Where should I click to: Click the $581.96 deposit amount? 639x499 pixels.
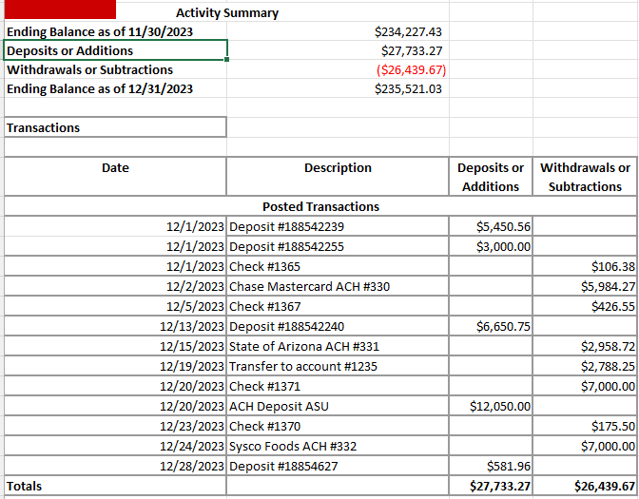[x=491, y=466]
